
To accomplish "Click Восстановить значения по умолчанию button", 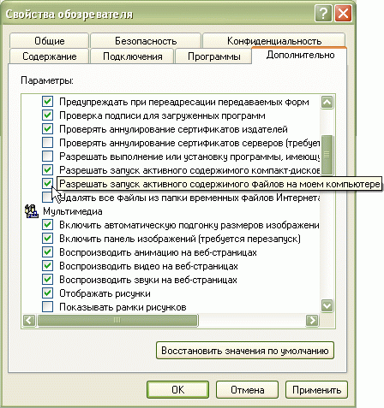I will [245, 351].
